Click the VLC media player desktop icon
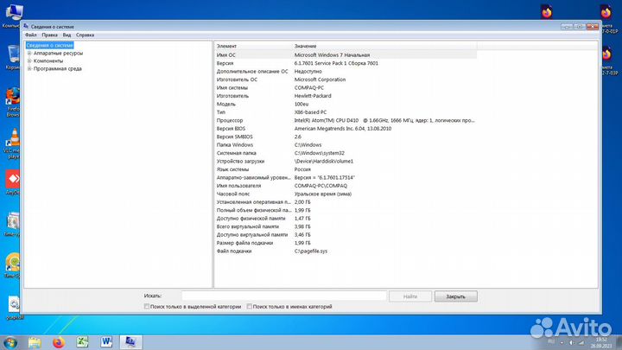 coord(13,139)
